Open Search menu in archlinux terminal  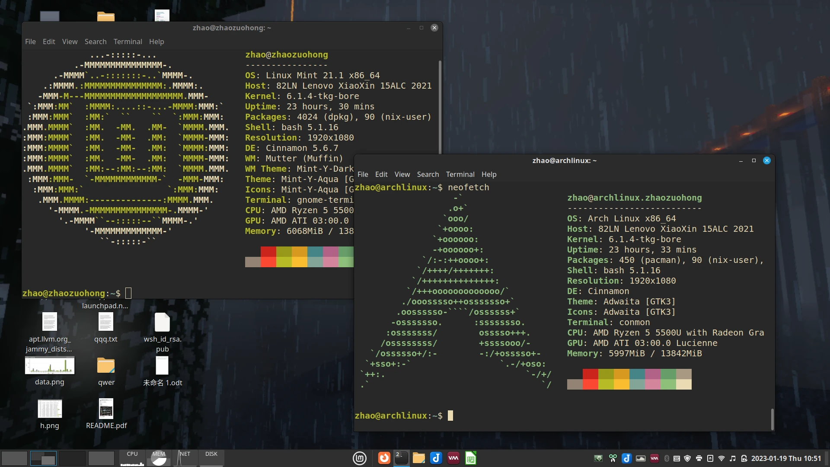point(428,174)
